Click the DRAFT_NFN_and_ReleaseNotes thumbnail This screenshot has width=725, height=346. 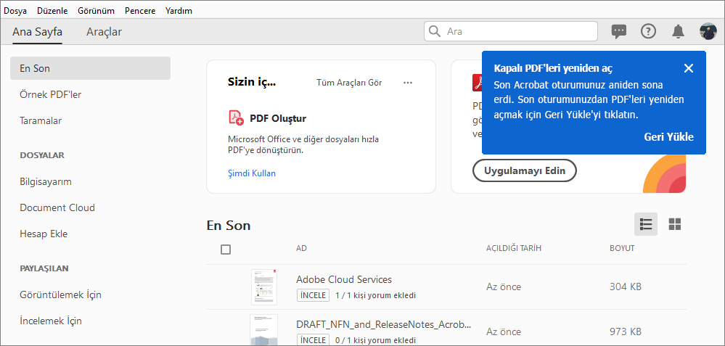pos(264,330)
